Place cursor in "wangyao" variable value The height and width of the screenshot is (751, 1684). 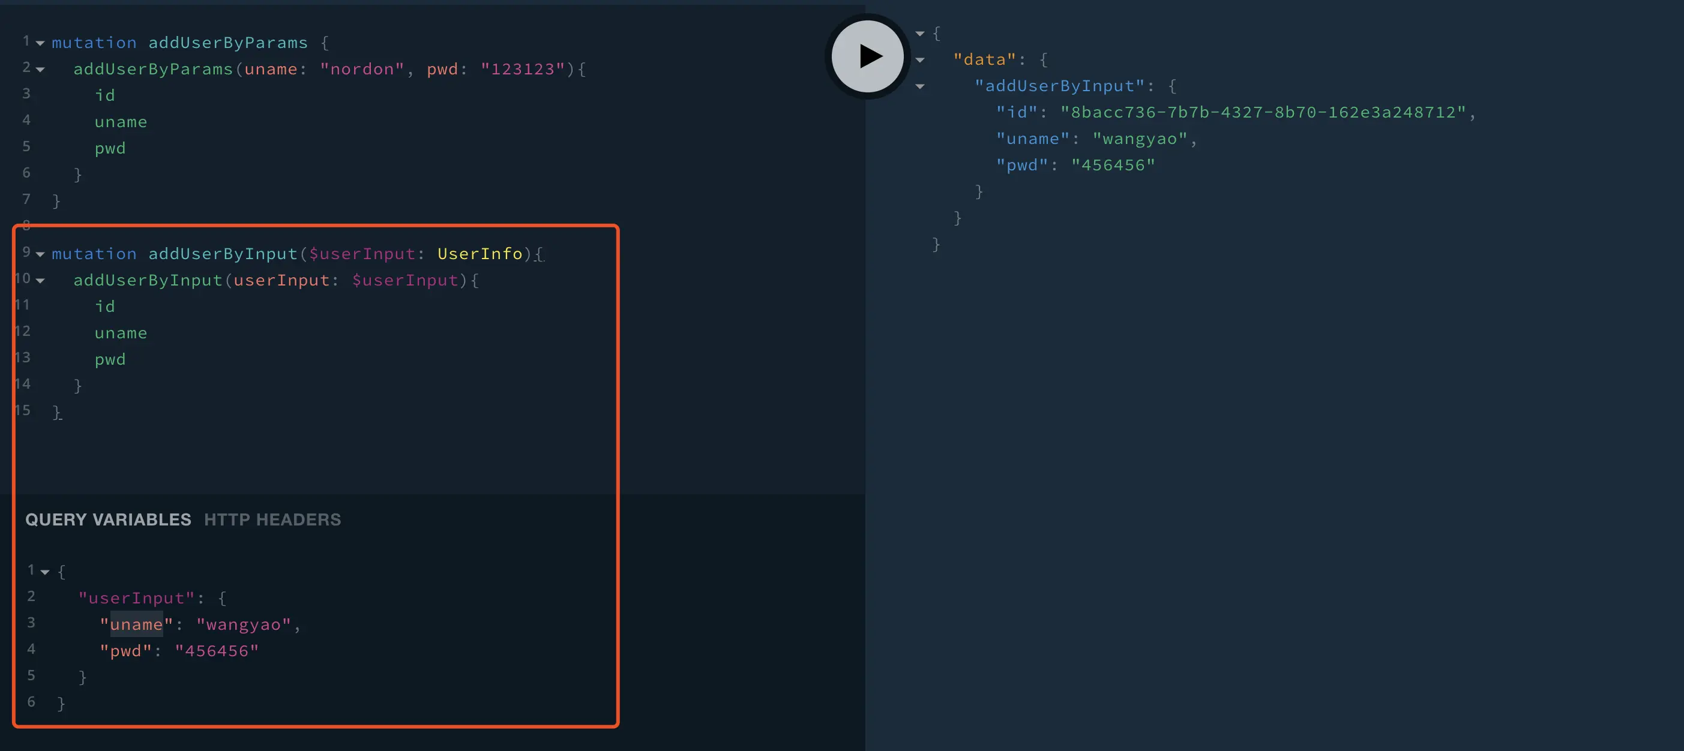(x=243, y=624)
